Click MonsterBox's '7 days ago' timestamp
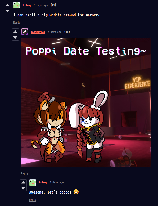Screen dimensions: 158x206 [x=55, y=32]
